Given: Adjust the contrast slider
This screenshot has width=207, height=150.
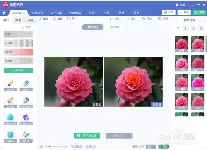Looking at the screenshot, I should 18,43.
